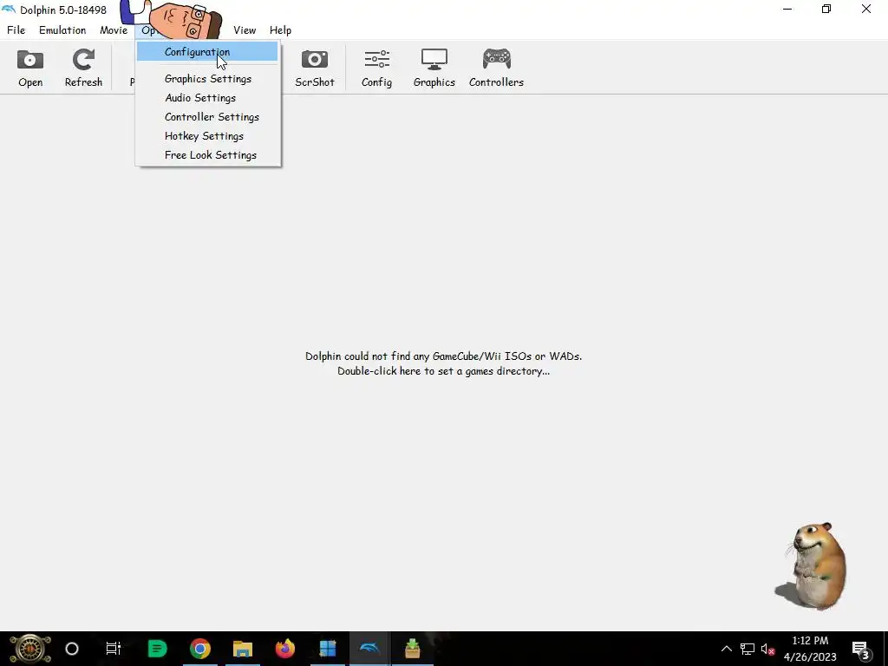Image resolution: width=888 pixels, height=666 pixels.
Task: Open the Emulation menu
Action: pos(62,30)
